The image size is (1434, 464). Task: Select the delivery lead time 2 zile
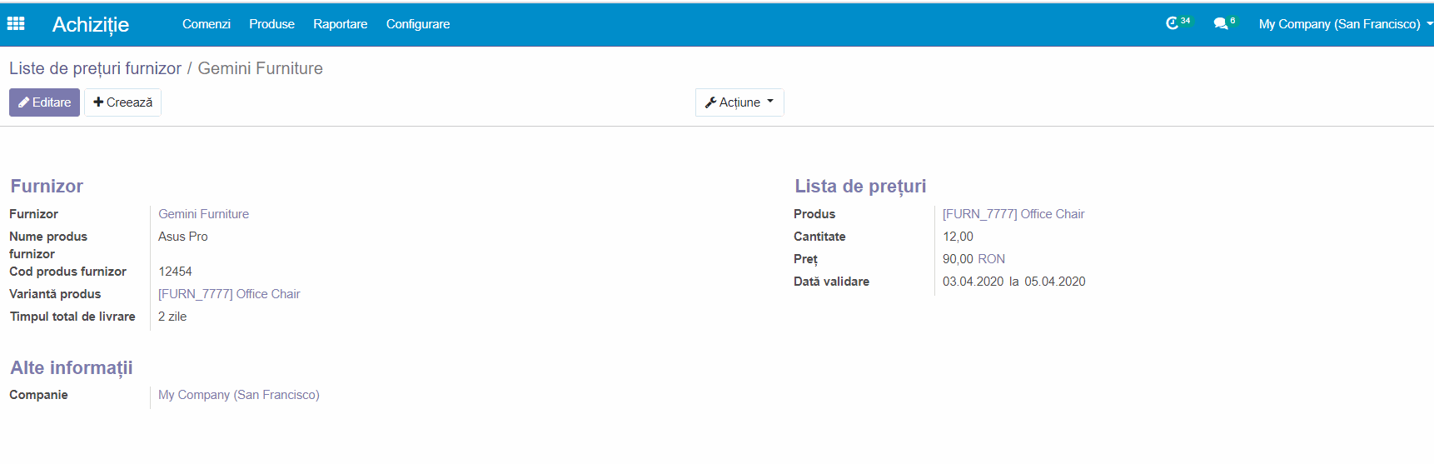(x=172, y=317)
